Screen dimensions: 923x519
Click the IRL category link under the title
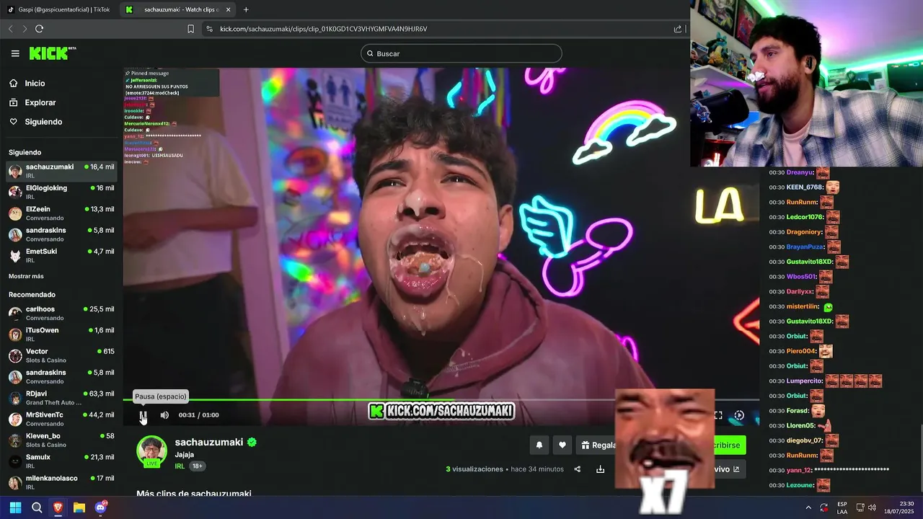(x=180, y=466)
